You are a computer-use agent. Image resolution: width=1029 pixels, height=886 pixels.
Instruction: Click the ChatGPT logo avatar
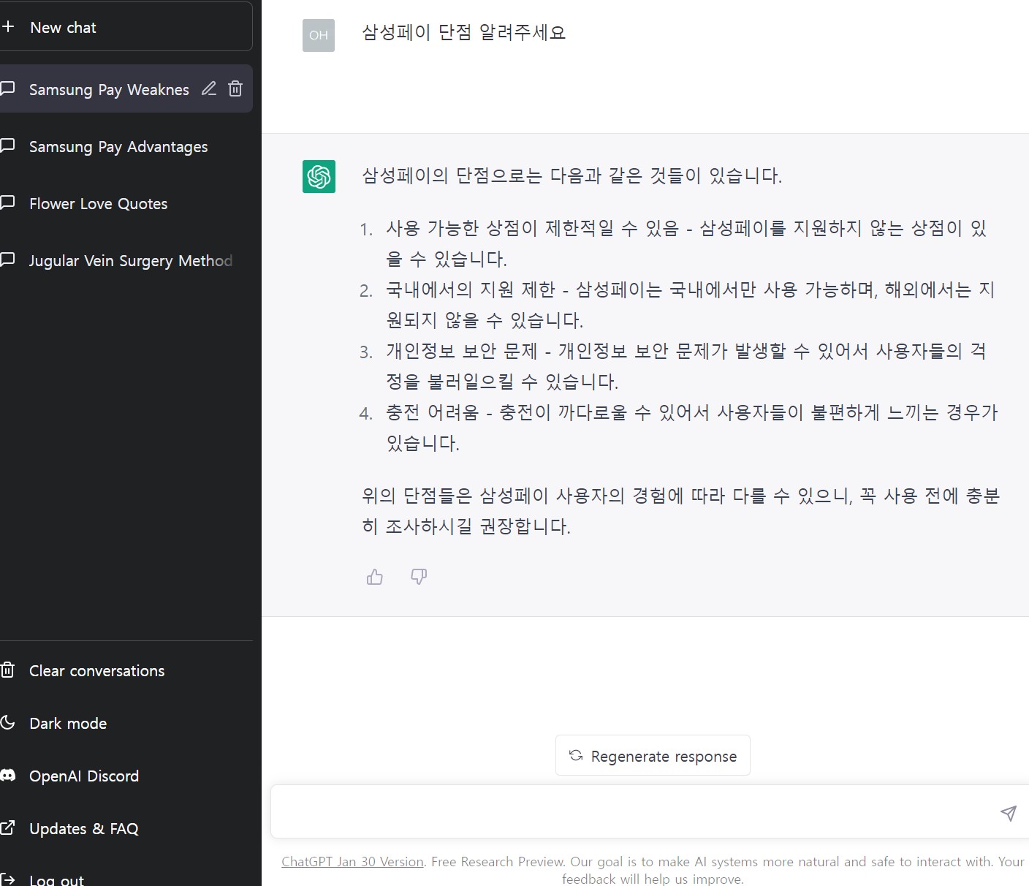(319, 176)
